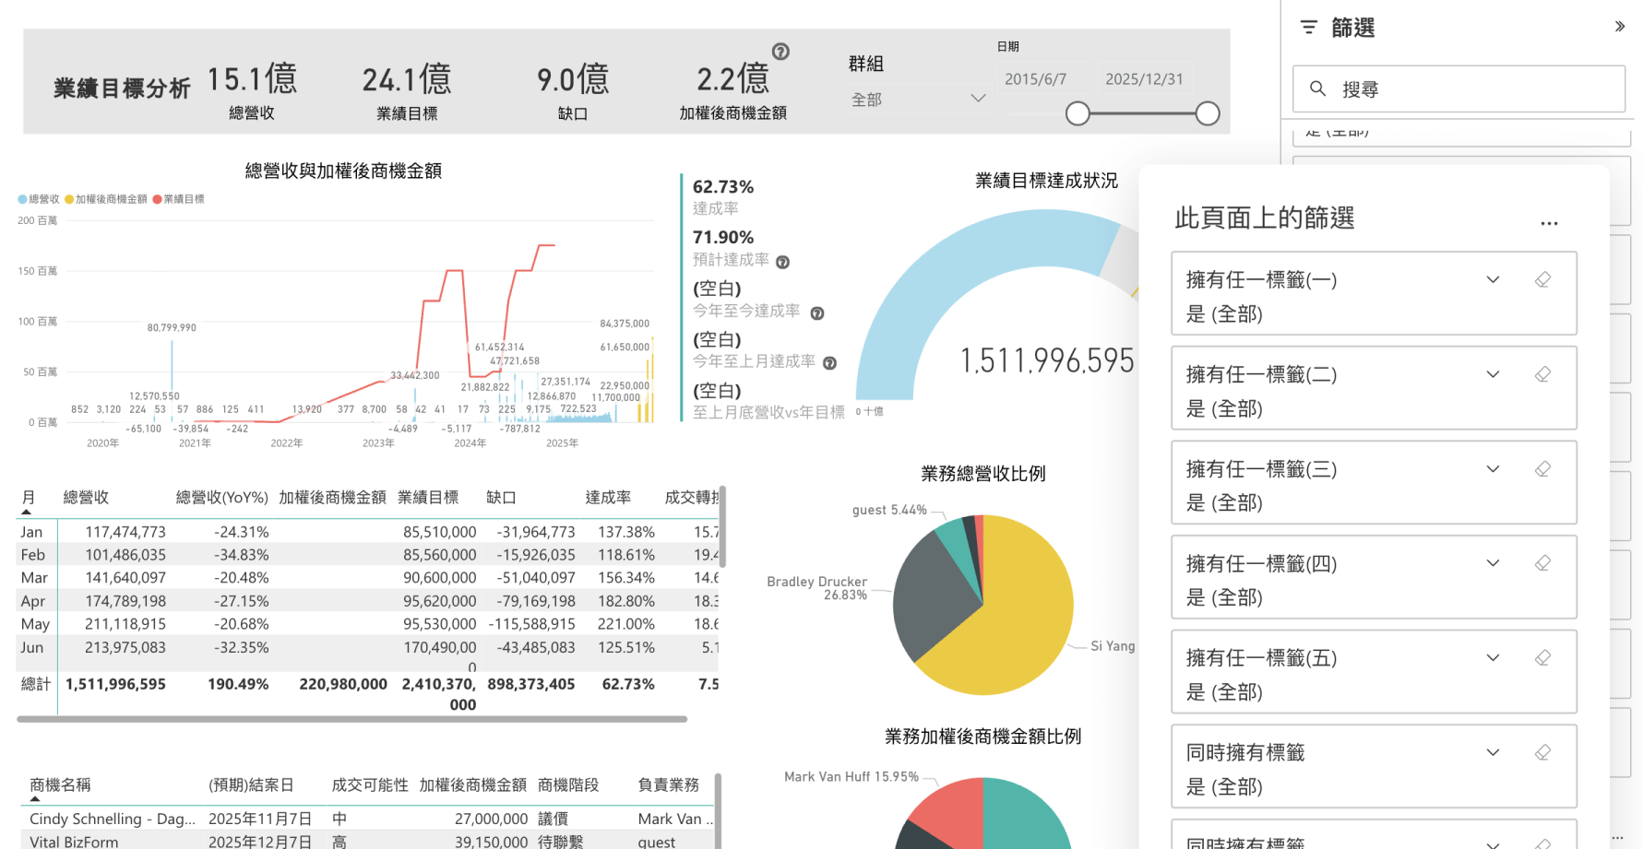Open more options (...) beside 此頁面上的篩選
The width and height of the screenshot is (1643, 849).
1549,222
